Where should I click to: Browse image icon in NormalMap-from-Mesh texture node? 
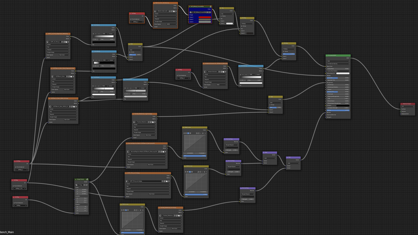[128, 152]
